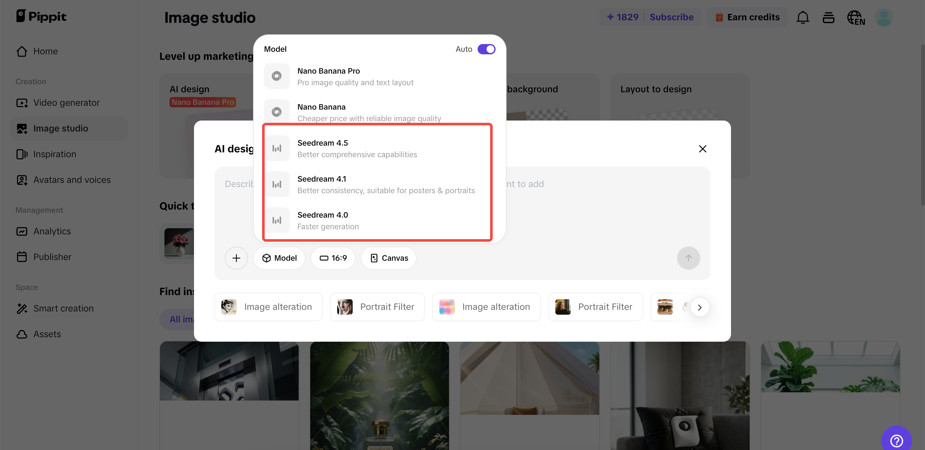Expand more templates with the right chevron
The width and height of the screenshot is (925, 450).
(700, 307)
